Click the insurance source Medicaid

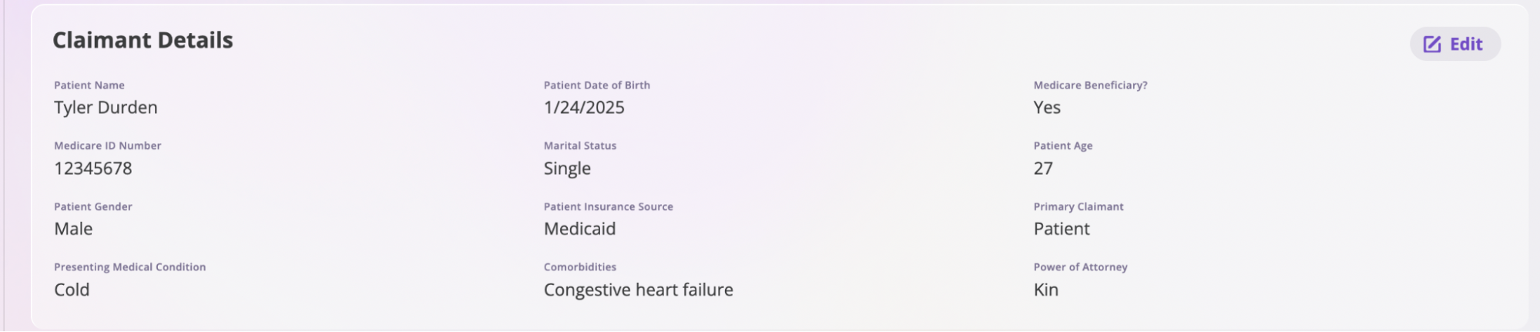579,229
